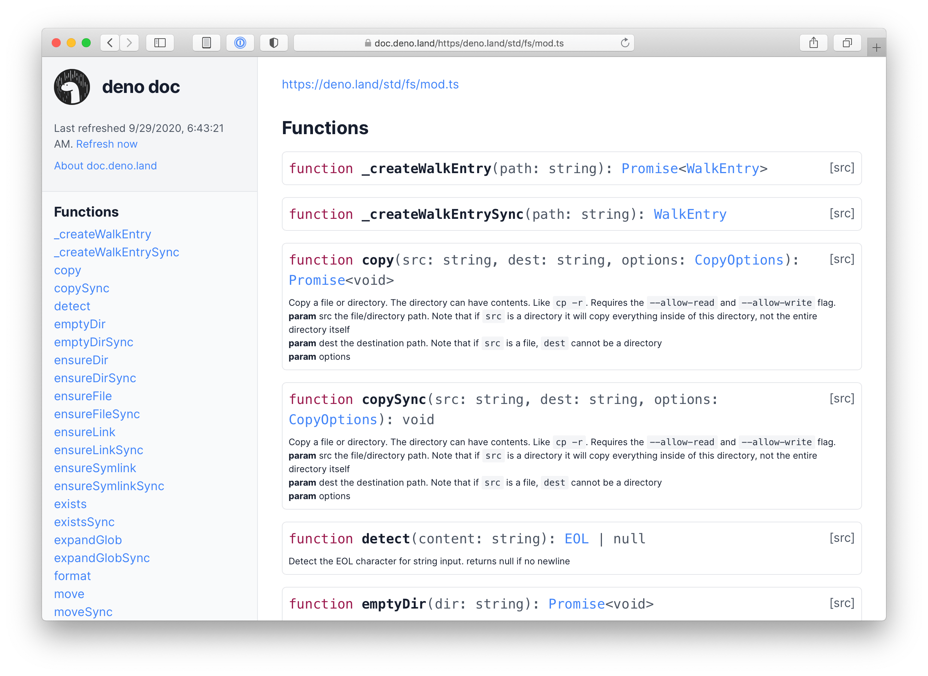Open the About doc.deno.land link
Viewport: 928px width, 676px height.
[x=106, y=166]
